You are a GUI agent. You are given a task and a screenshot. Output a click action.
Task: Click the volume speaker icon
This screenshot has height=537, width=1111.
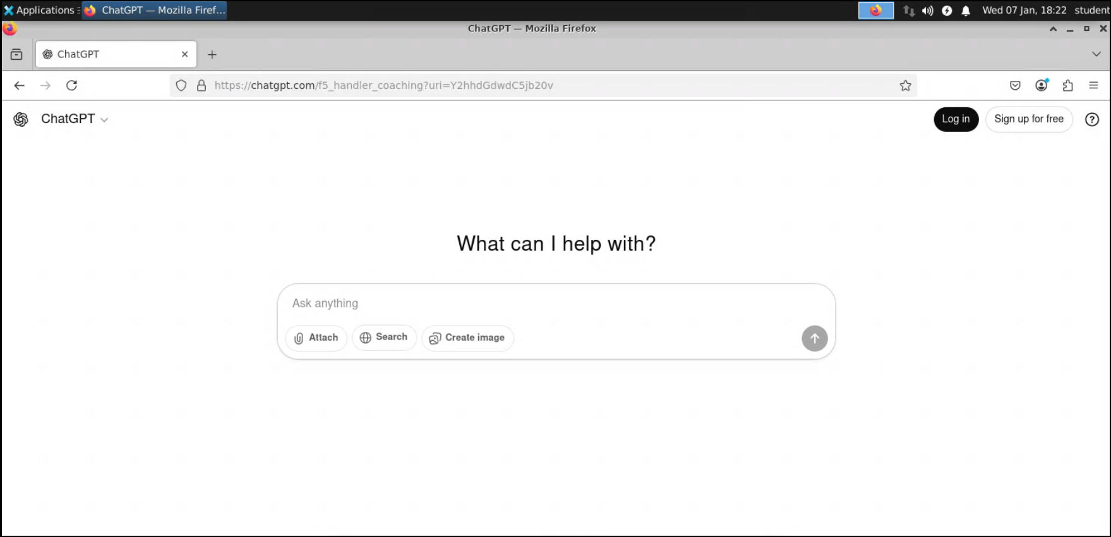point(927,11)
